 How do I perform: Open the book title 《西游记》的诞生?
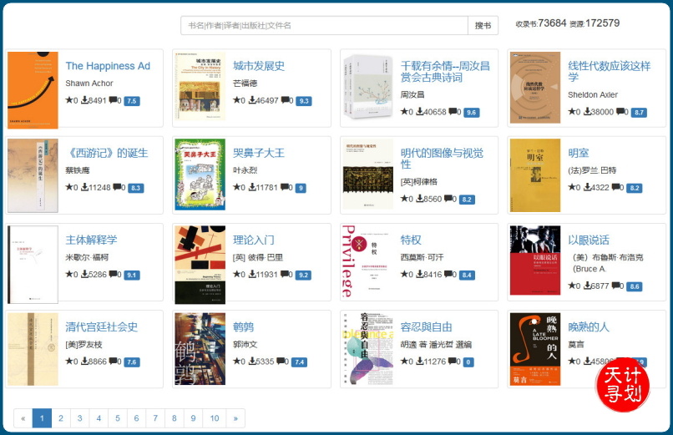[x=106, y=153]
